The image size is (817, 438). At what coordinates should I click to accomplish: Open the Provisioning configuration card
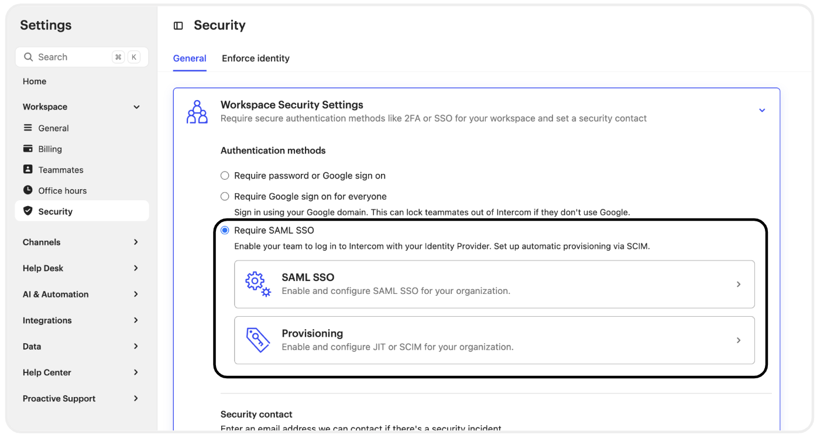click(495, 340)
